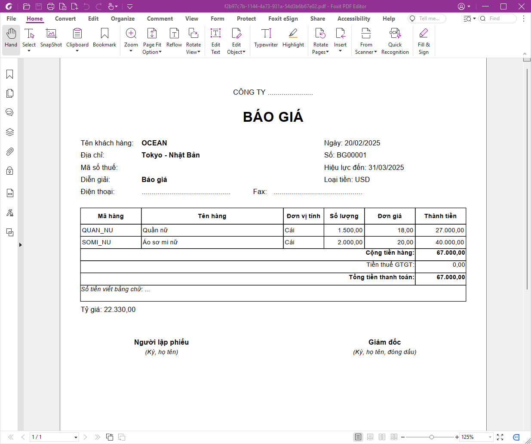
Task: Click the Print icon in title bar
Action: click(x=51, y=6)
